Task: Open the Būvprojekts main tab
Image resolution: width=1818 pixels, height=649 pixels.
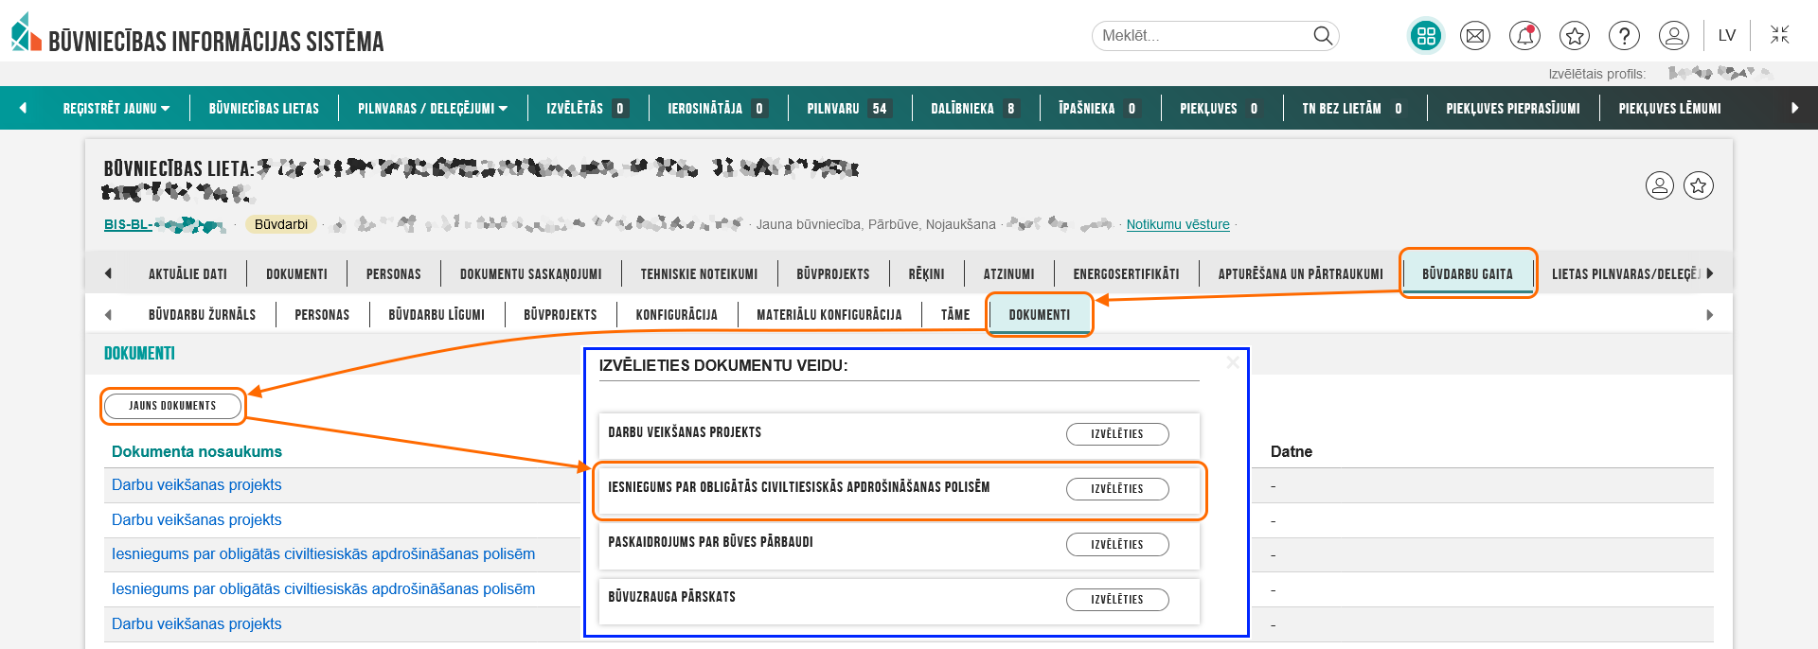Action: (x=832, y=274)
